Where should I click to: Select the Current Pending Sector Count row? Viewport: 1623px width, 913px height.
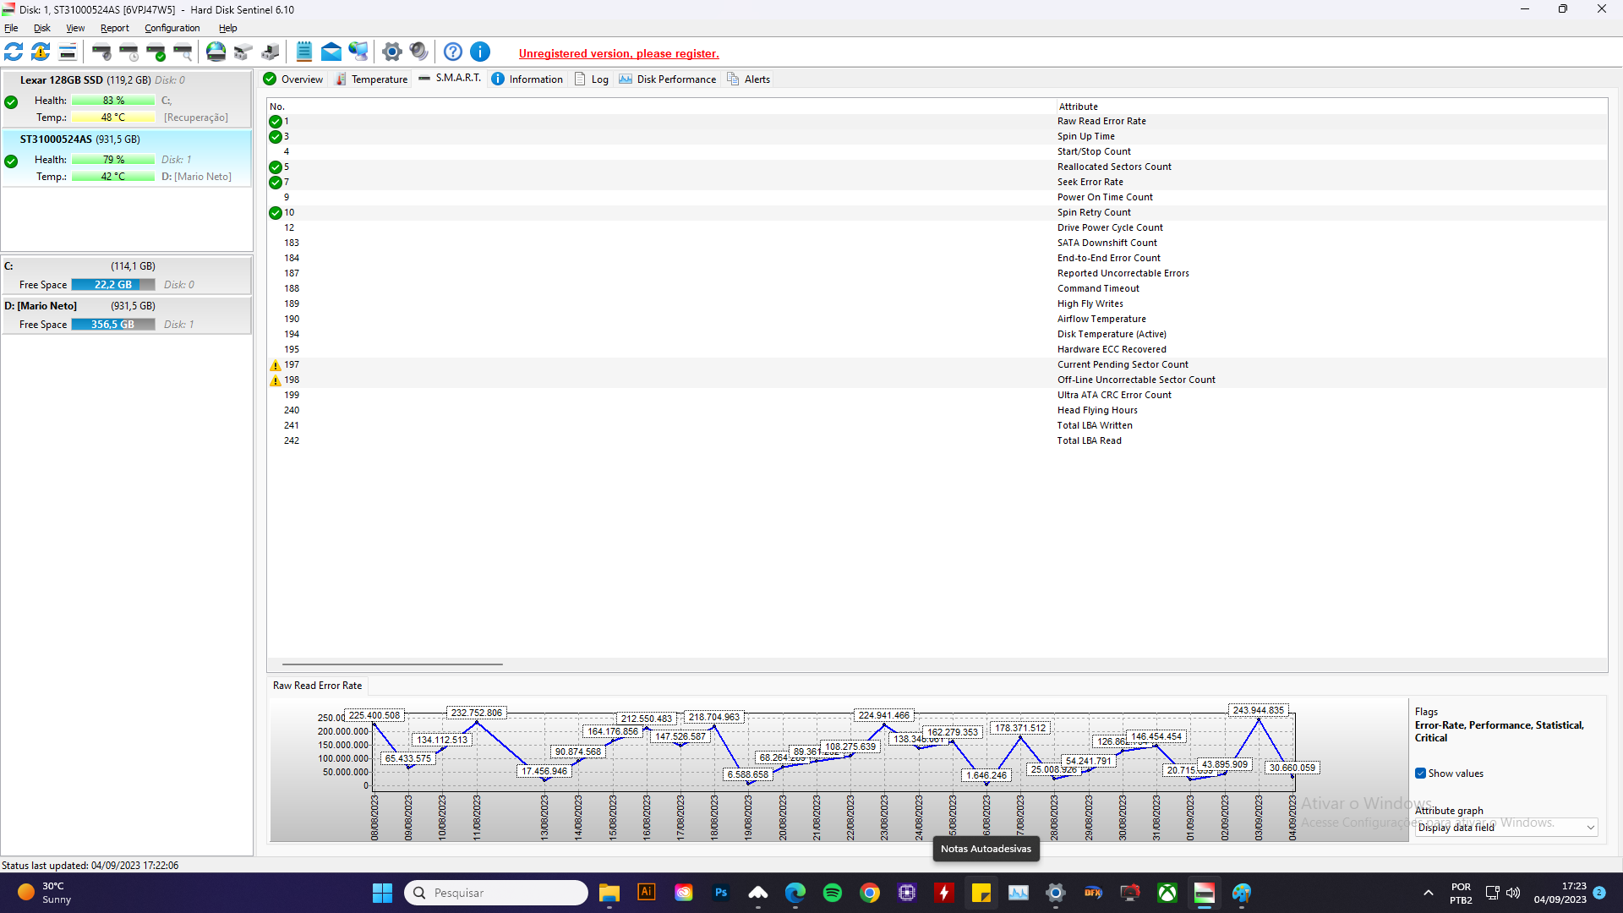point(937,365)
